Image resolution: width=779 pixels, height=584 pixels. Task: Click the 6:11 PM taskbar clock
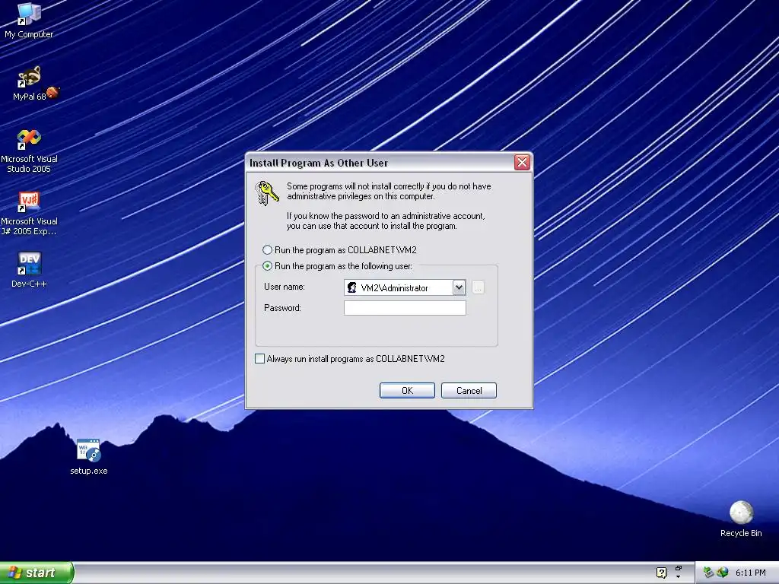coord(750,573)
